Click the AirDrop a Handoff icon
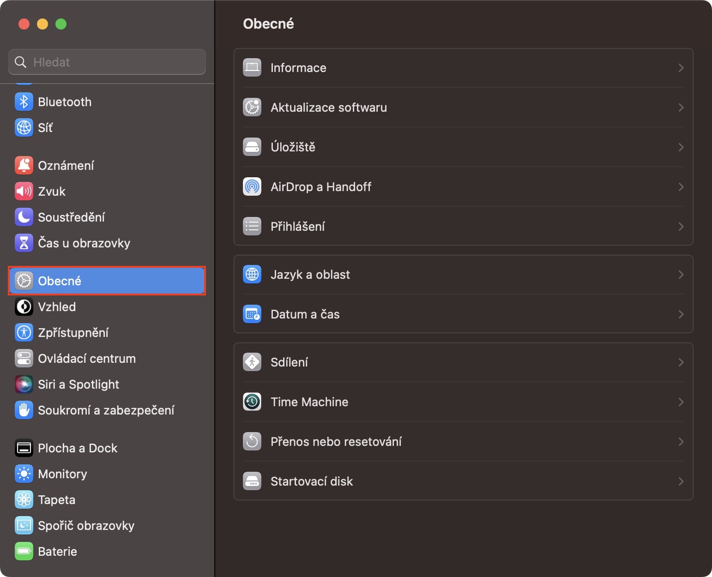This screenshot has width=712, height=577. tap(252, 187)
